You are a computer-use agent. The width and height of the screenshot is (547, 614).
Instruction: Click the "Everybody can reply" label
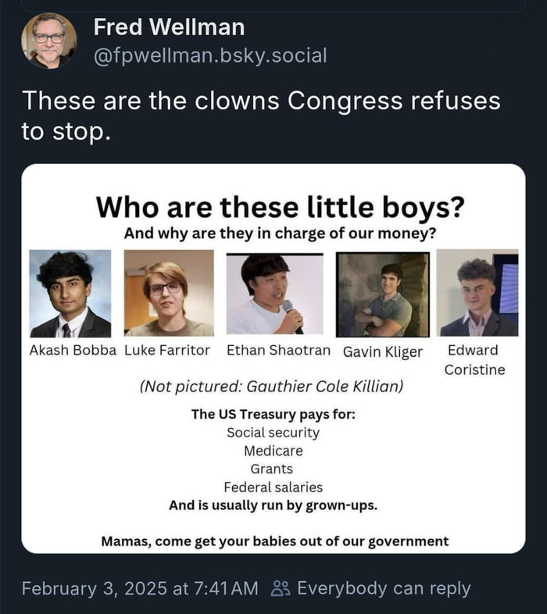click(x=384, y=588)
